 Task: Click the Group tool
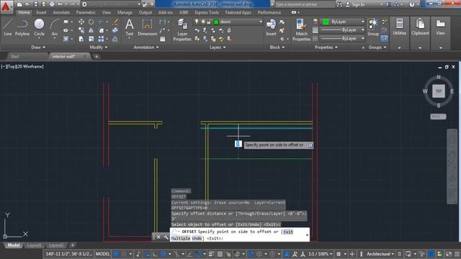click(x=373, y=27)
